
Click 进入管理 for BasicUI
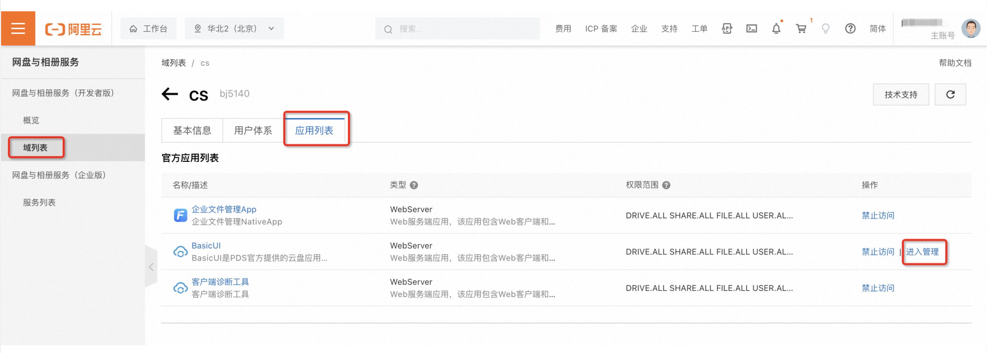tap(923, 252)
